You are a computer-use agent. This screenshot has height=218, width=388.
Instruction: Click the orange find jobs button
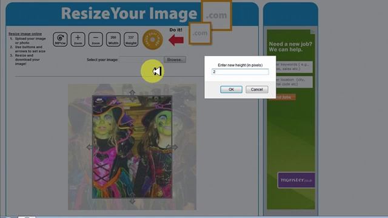[283, 97]
